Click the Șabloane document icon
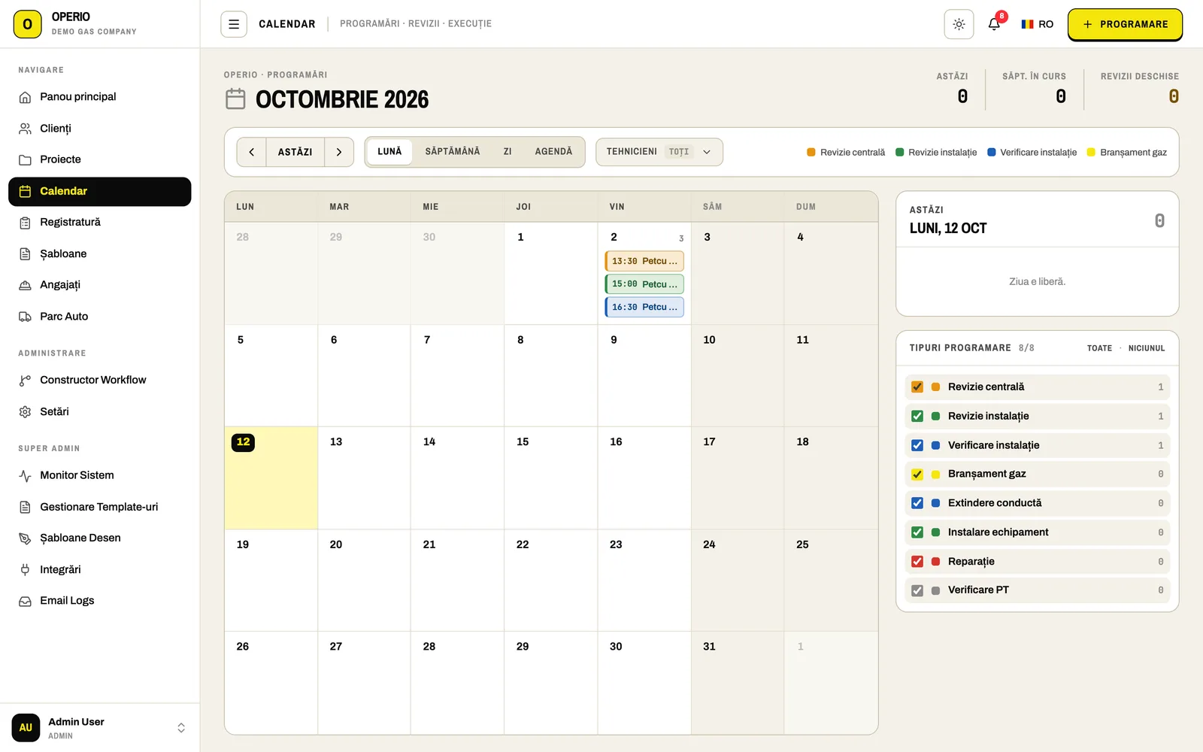The width and height of the screenshot is (1203, 752). point(25,254)
